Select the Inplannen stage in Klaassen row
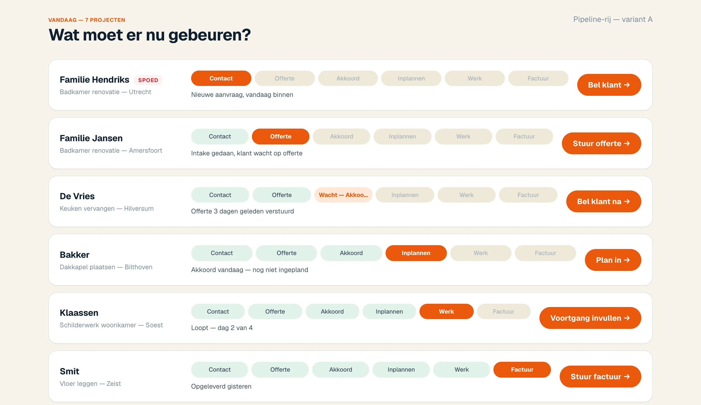Viewport: 701px width, 405px height. click(389, 311)
